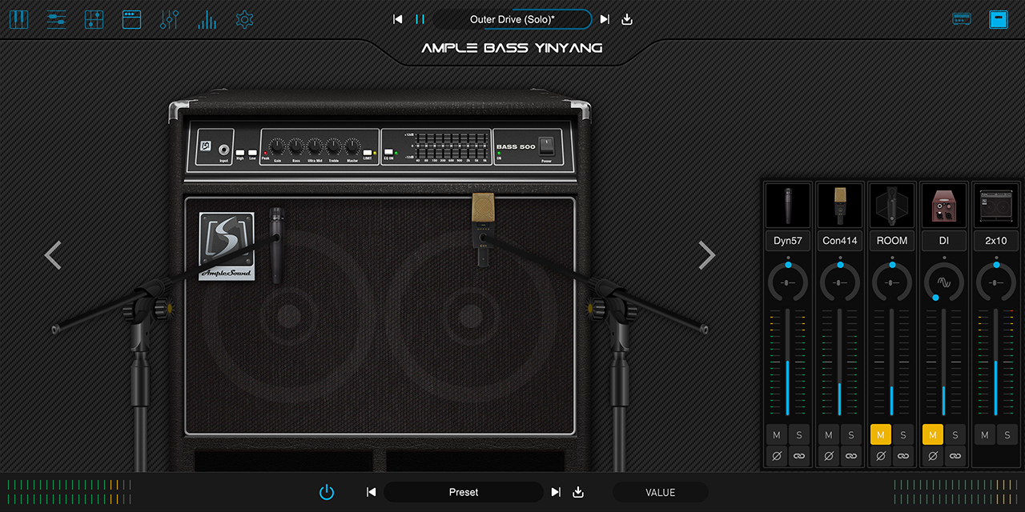1025x512 pixels.
Task: Click the DI channel tone knob
Action: (x=944, y=283)
